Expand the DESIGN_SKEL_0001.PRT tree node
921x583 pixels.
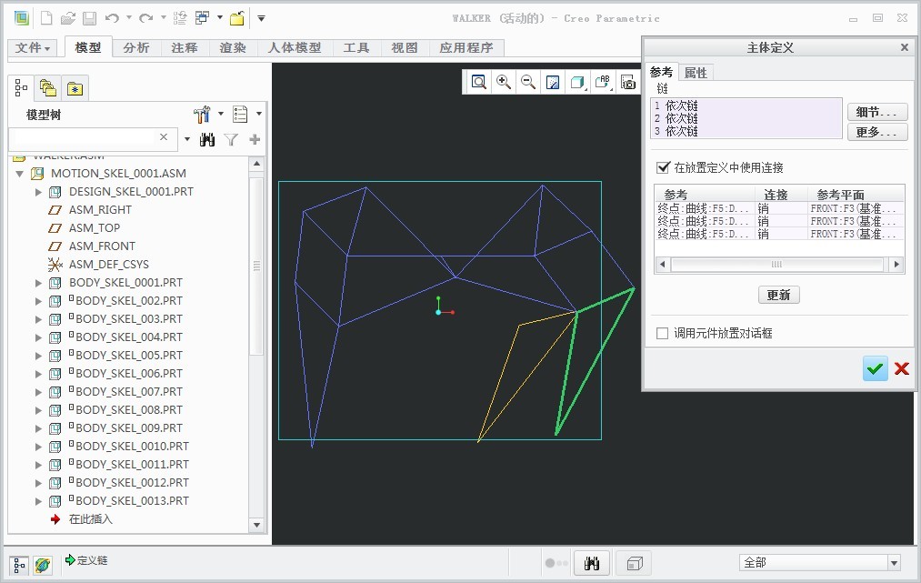pos(38,192)
